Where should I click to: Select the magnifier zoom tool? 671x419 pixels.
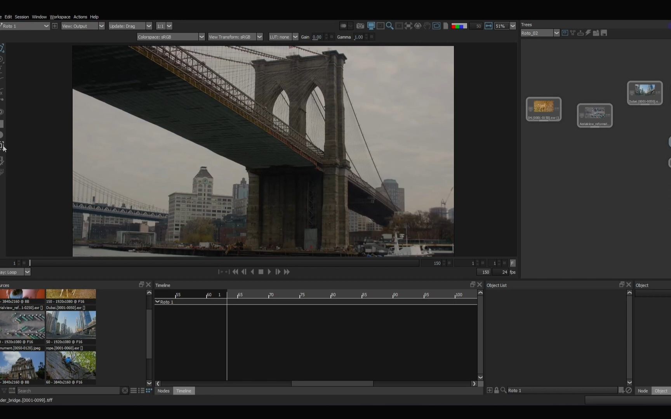pos(389,26)
